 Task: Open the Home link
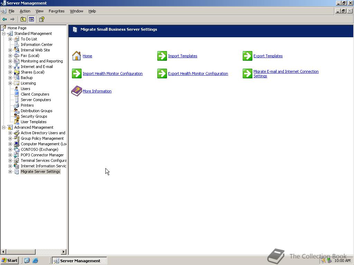click(x=87, y=56)
